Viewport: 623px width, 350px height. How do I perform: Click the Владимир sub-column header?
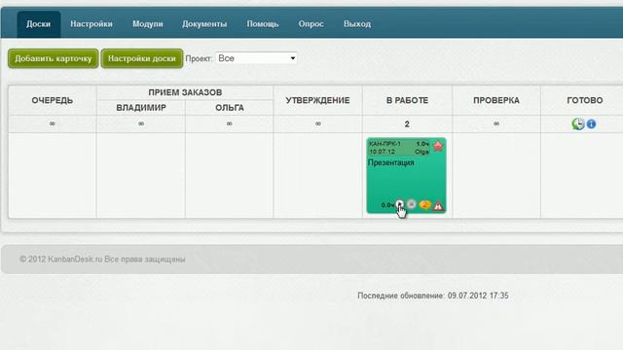(141, 108)
